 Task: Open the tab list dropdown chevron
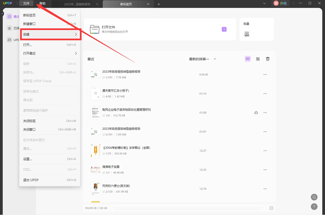pyautogui.click(x=264, y=3)
